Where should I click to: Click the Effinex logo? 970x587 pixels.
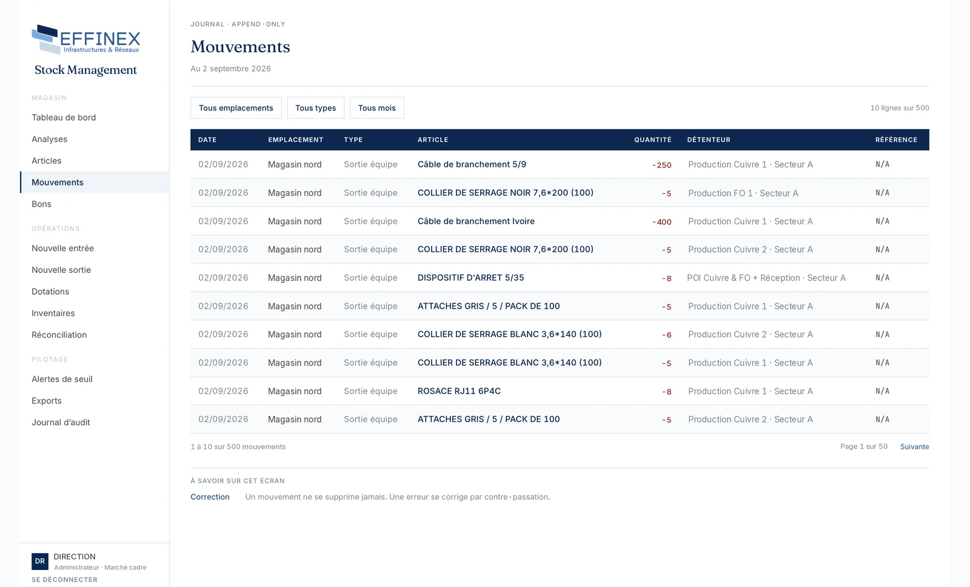point(86,39)
